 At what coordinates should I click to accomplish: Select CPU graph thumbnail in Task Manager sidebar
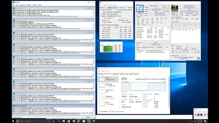click(x=102, y=79)
